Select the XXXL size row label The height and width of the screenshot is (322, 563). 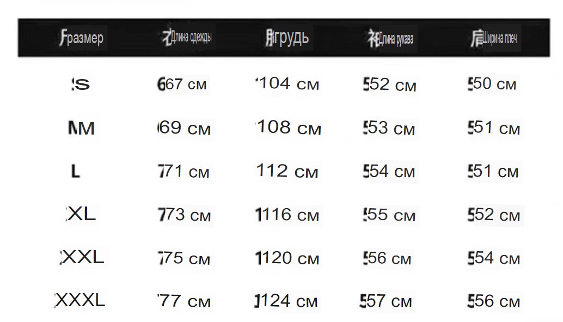click(x=80, y=300)
